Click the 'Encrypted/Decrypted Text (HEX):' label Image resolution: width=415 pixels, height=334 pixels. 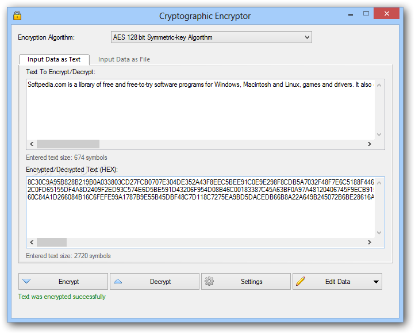pyautogui.click(x=72, y=170)
